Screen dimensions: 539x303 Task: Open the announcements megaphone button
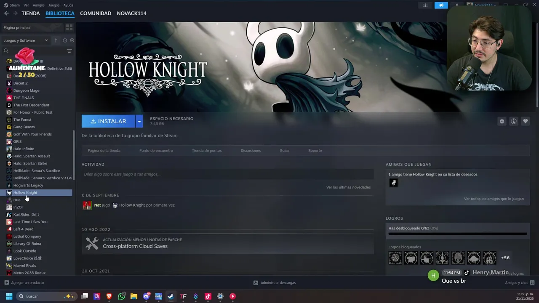coord(441,5)
